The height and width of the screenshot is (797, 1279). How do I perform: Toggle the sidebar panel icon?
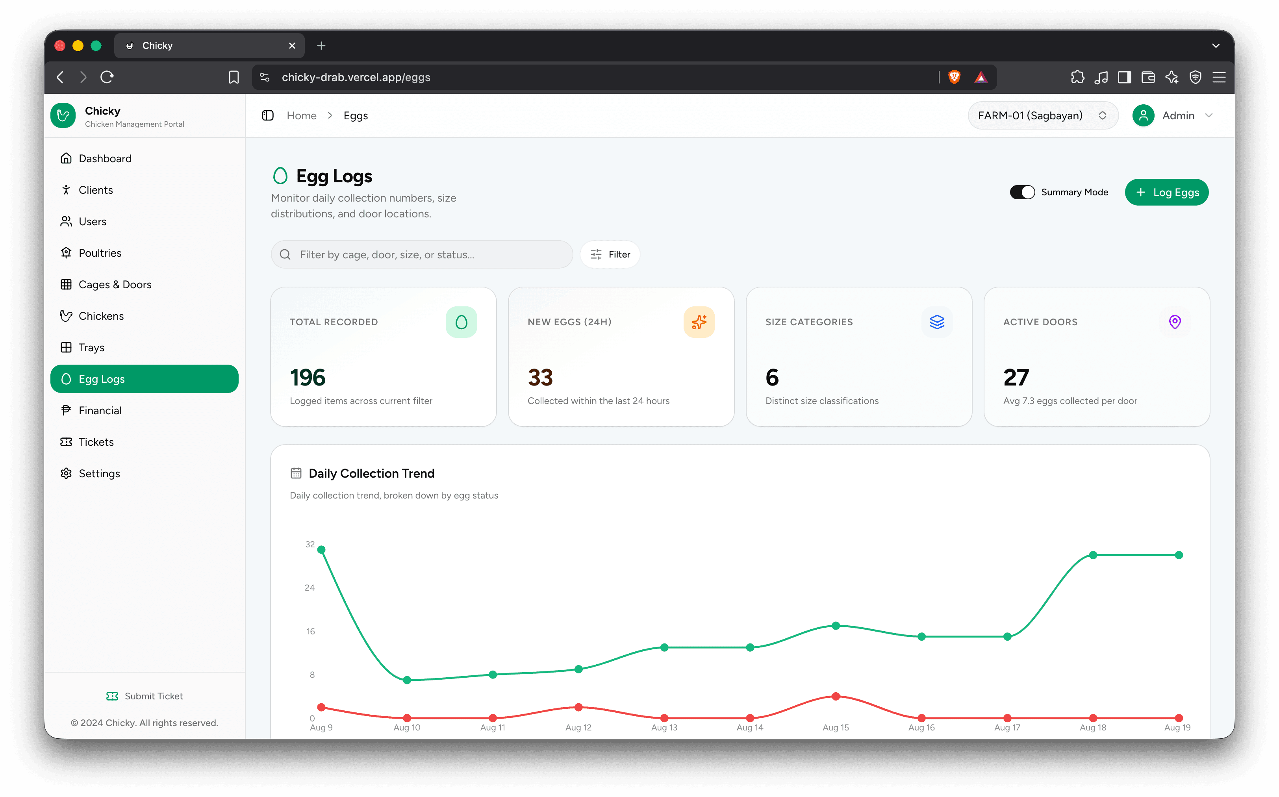click(268, 115)
